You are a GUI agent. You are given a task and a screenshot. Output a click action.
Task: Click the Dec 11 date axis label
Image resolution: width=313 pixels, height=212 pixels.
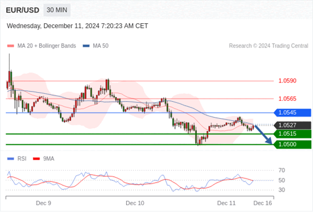[x=226, y=203]
